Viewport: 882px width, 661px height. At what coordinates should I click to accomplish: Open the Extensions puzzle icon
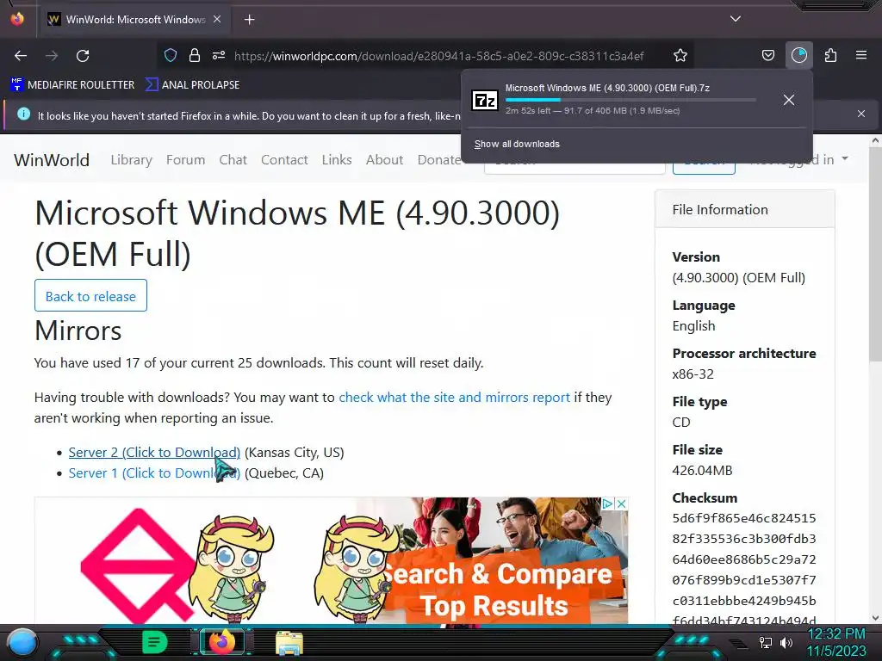830,55
